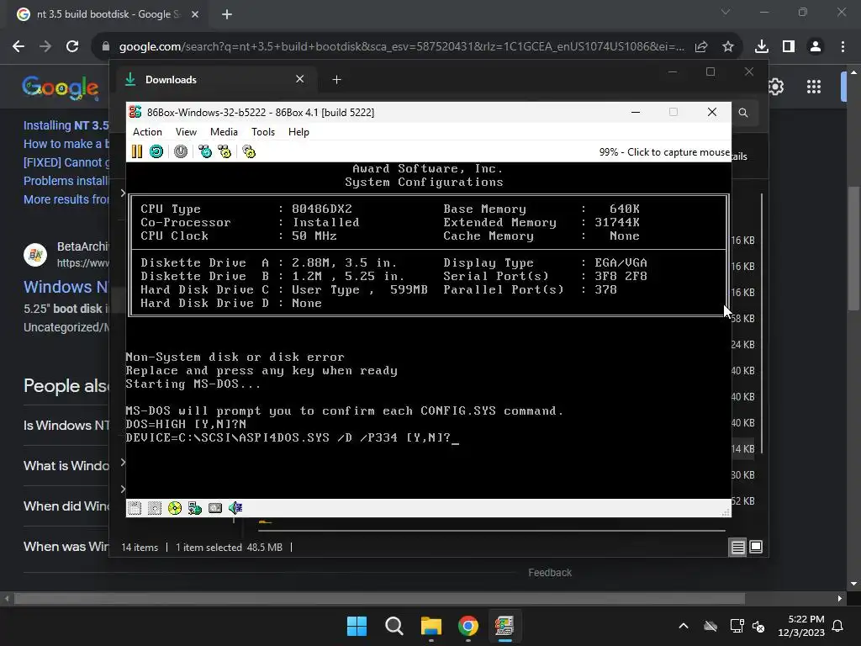Open Chrome profile avatar
This screenshot has height=646, width=861.
tap(816, 47)
